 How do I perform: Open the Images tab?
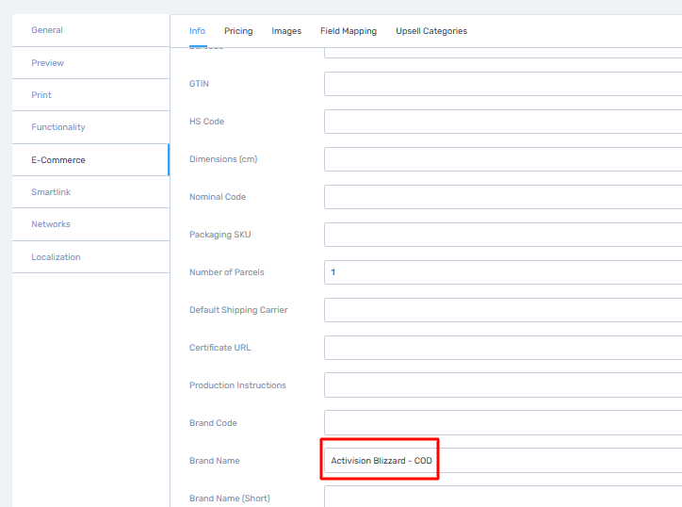[286, 31]
